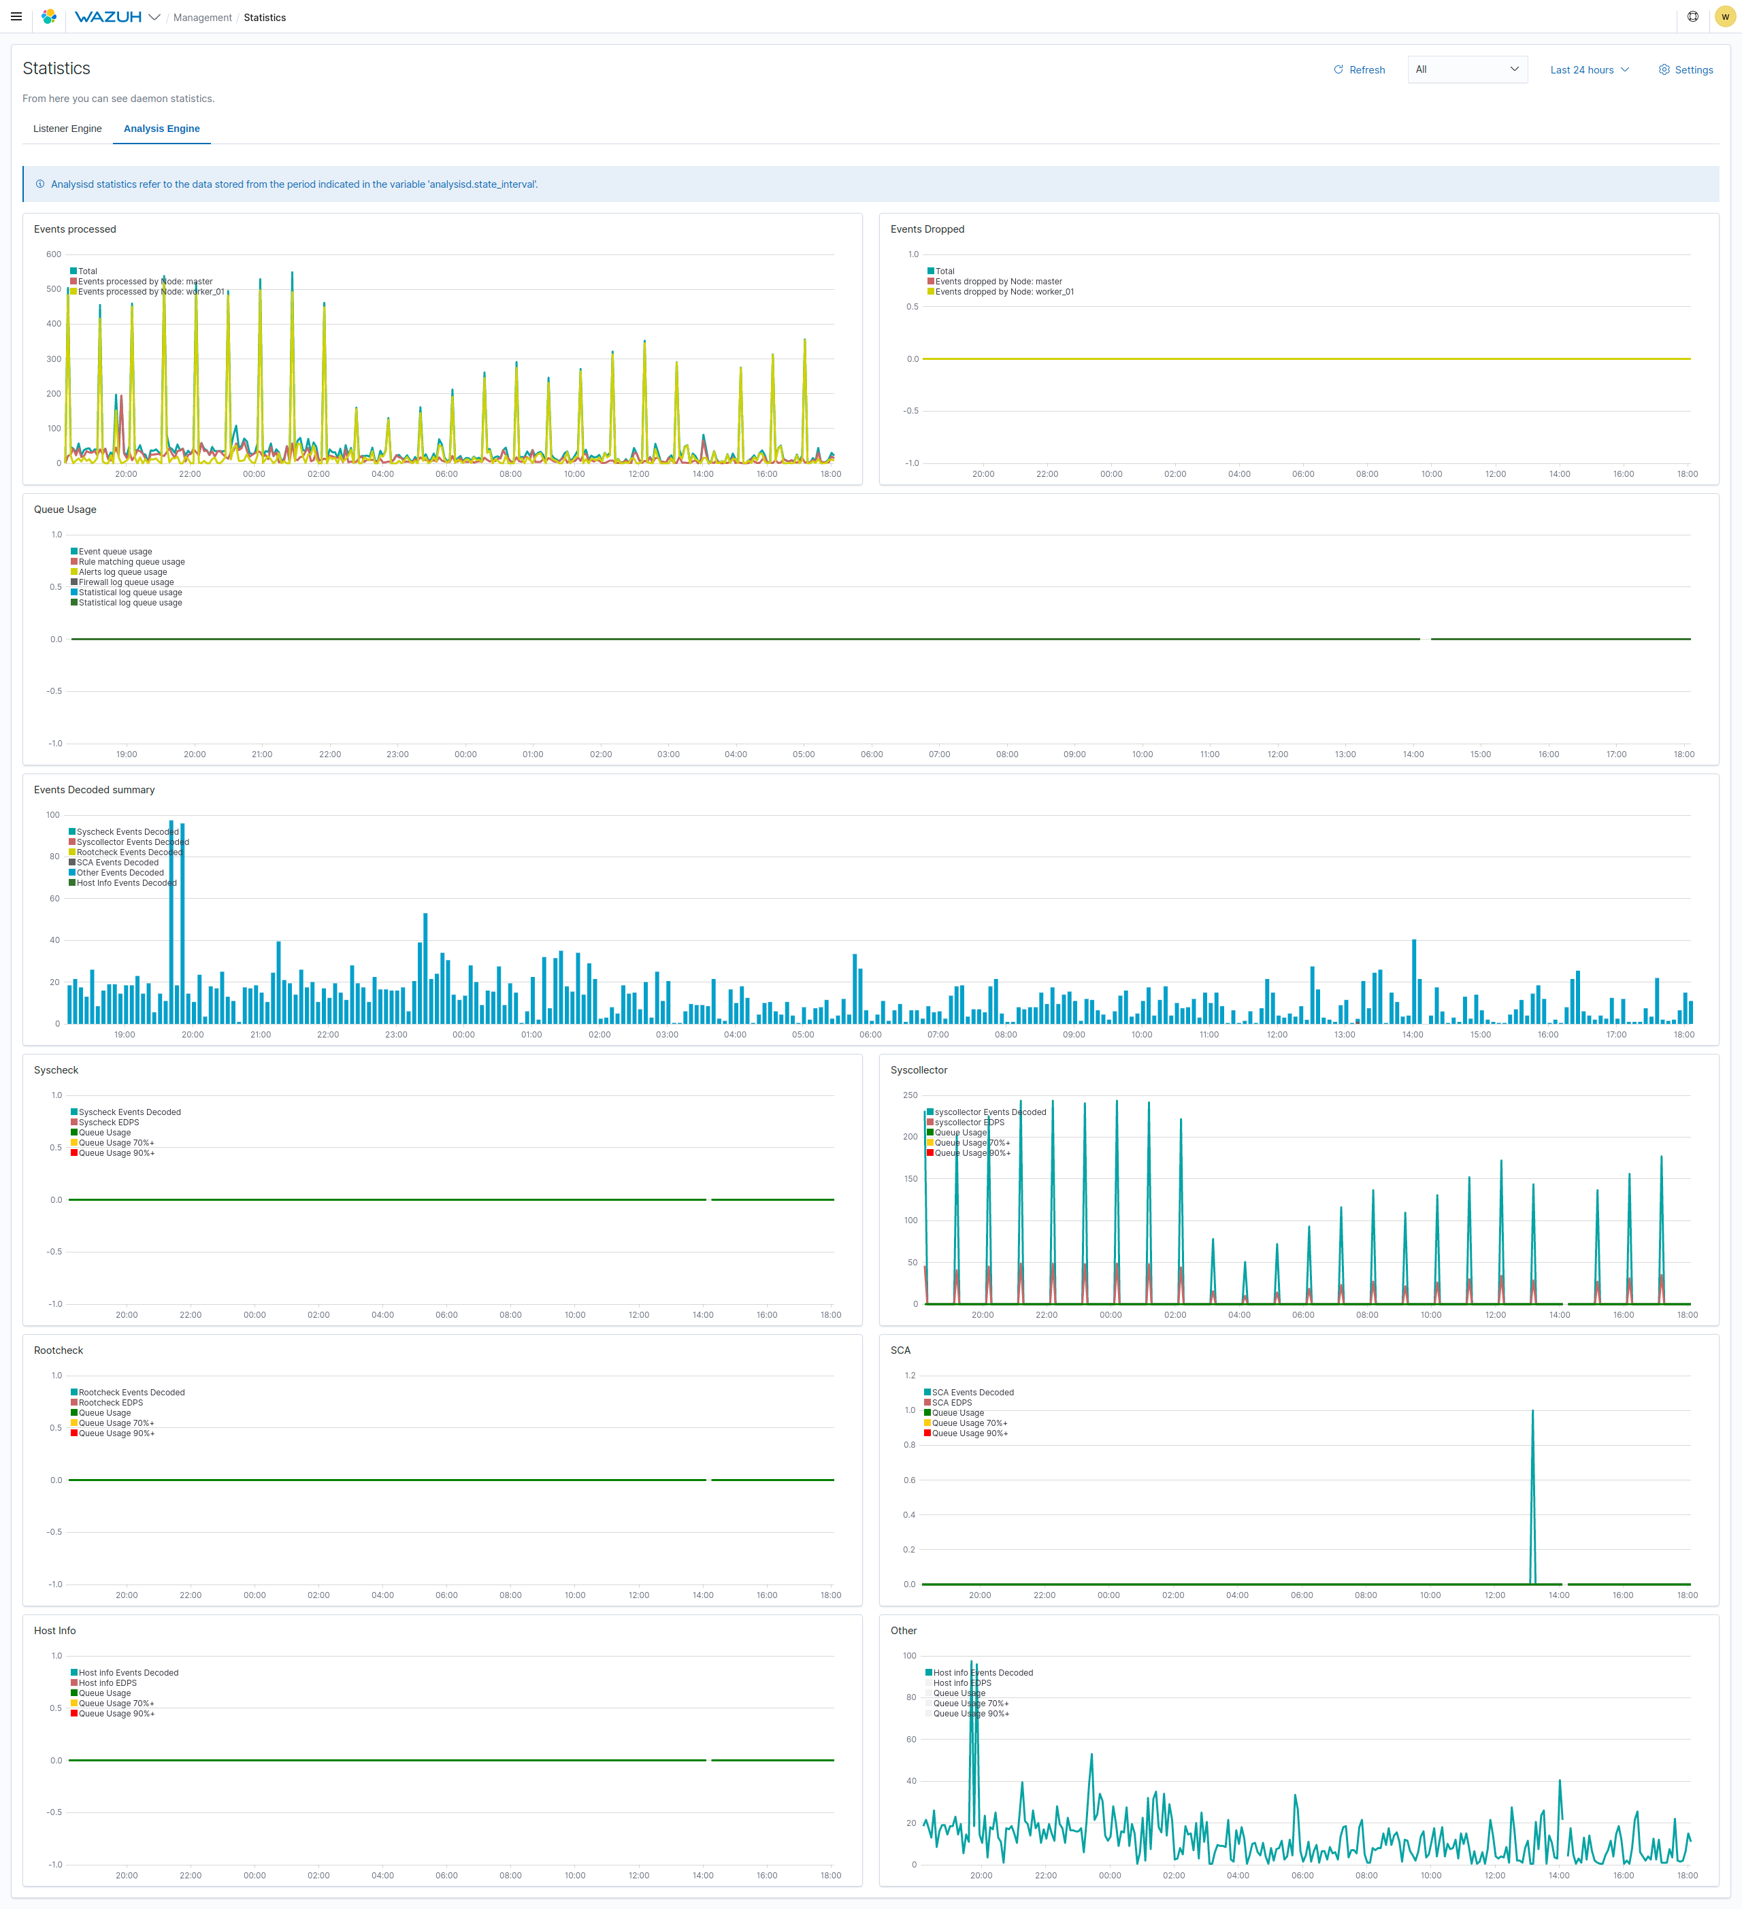Click the Syscollector chart title
The height and width of the screenshot is (1909, 1742).
(919, 1070)
